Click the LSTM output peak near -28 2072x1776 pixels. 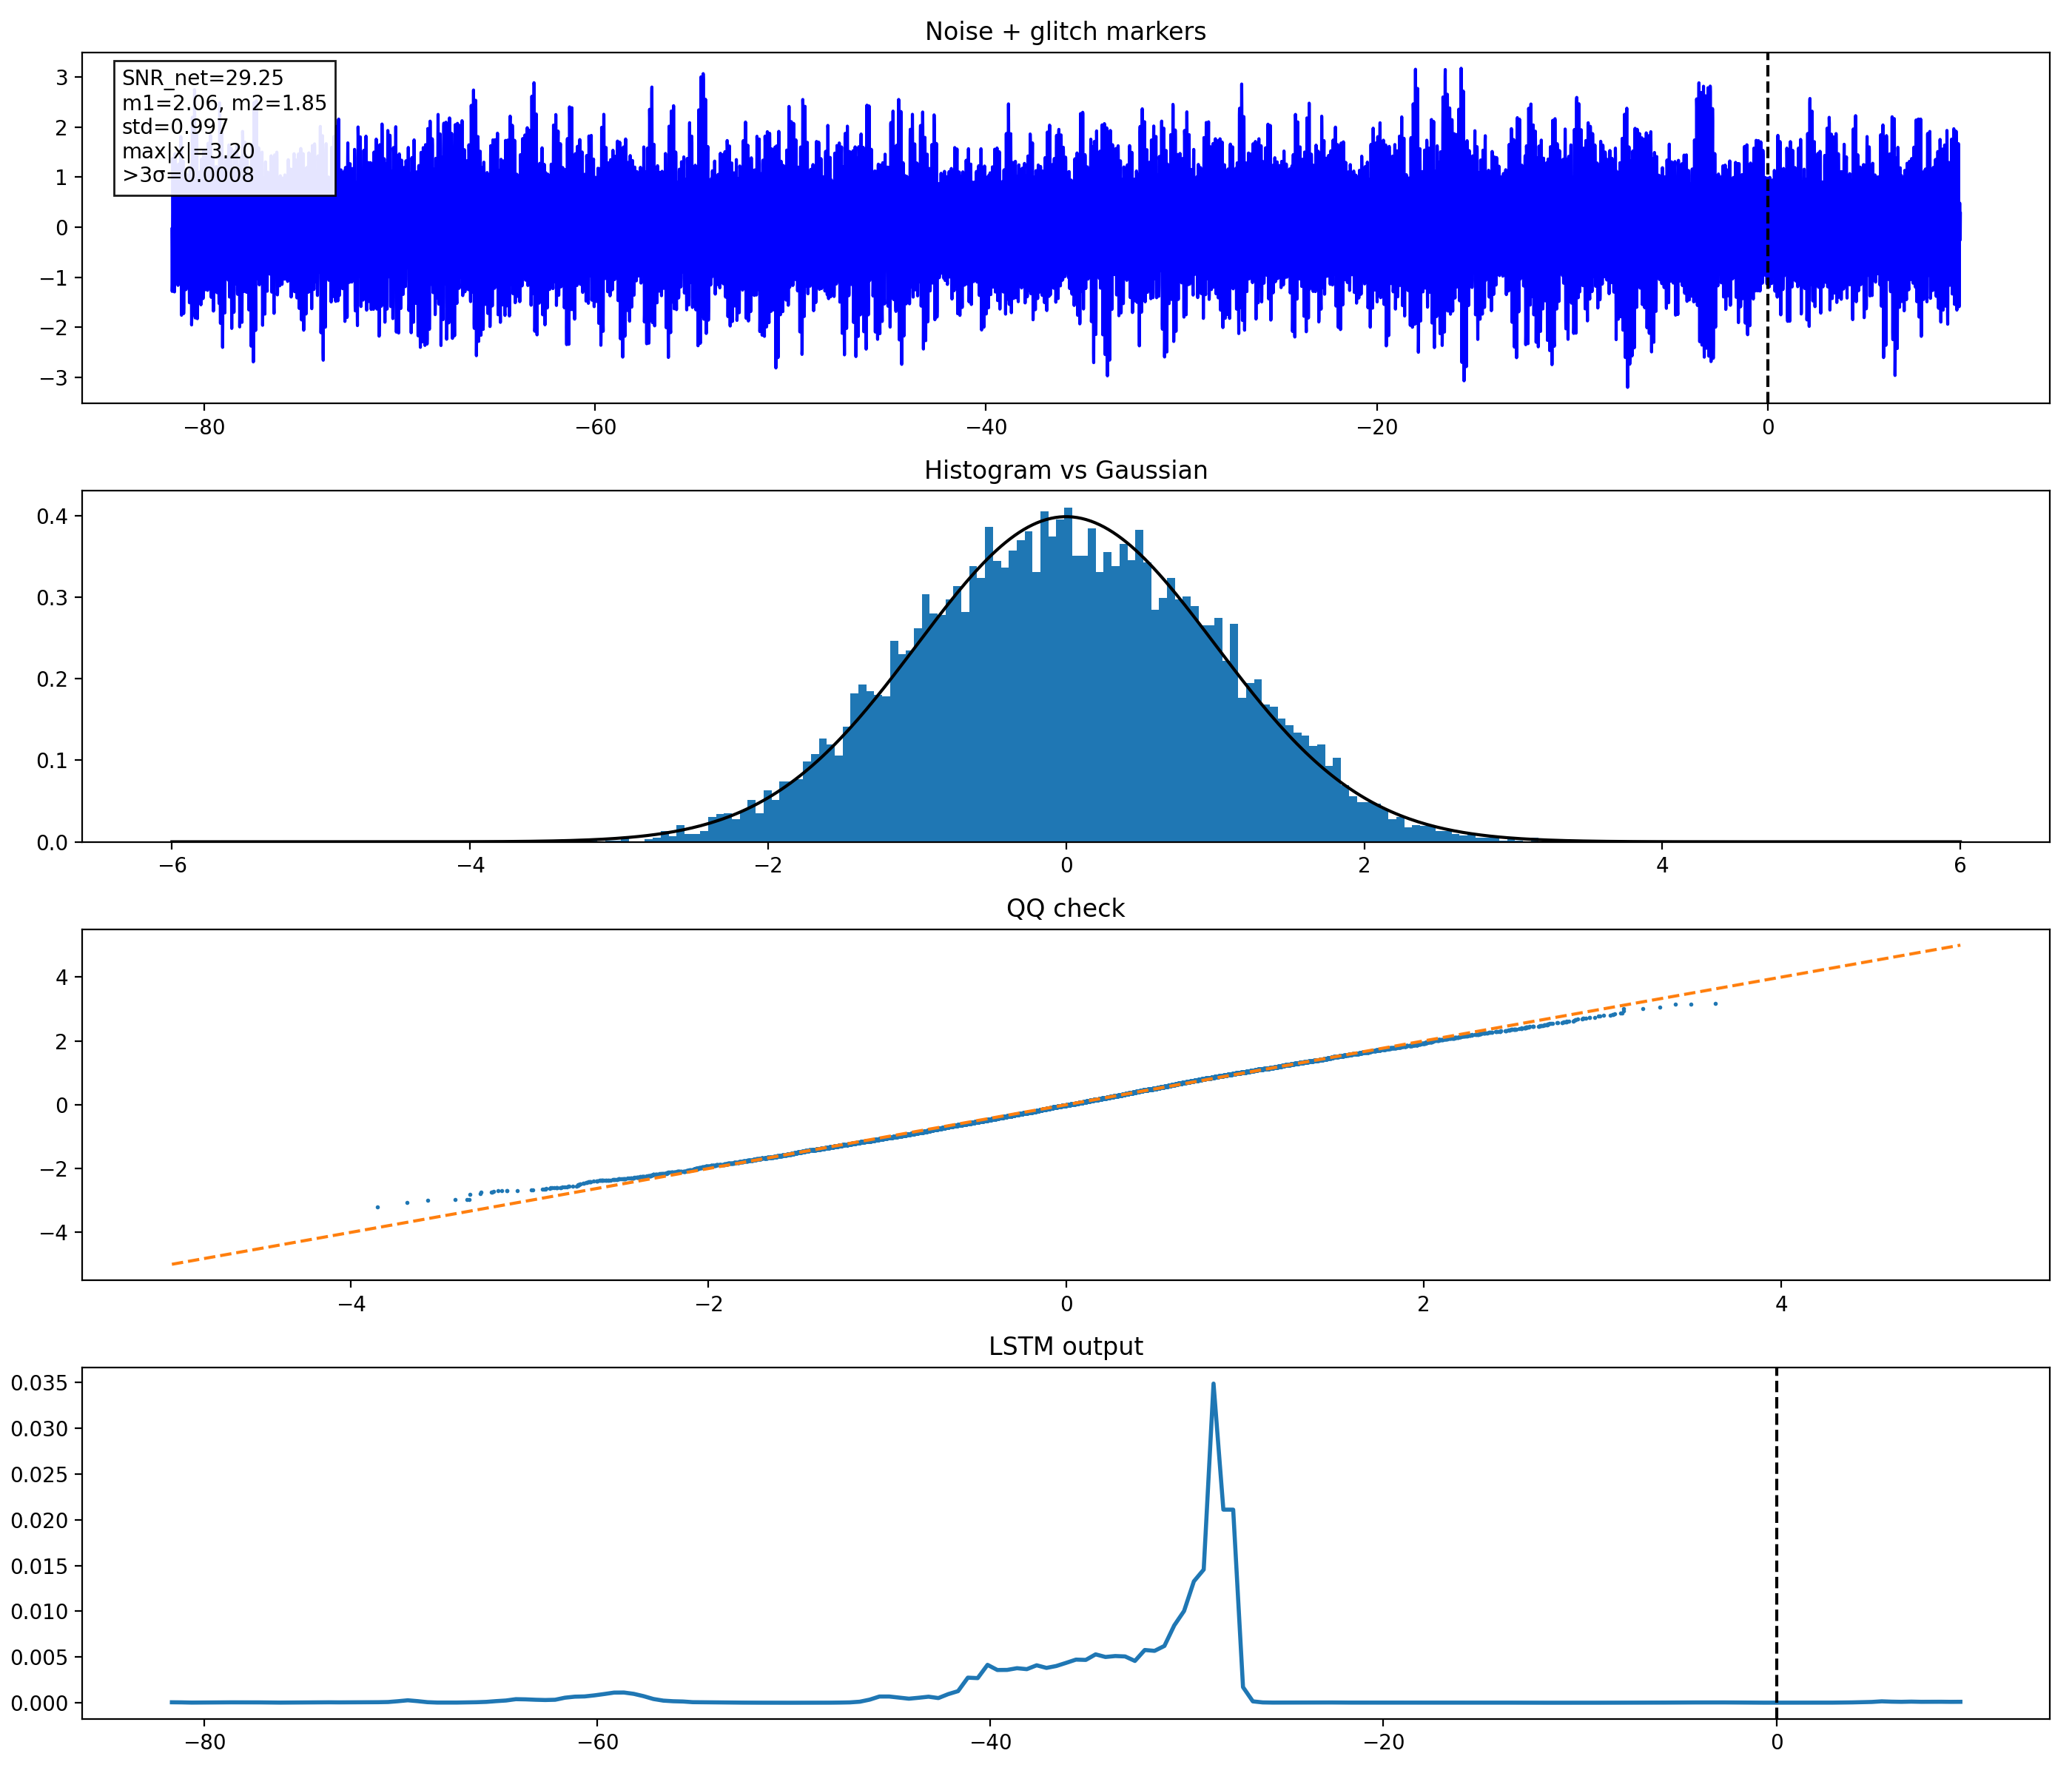pyautogui.click(x=1213, y=1385)
